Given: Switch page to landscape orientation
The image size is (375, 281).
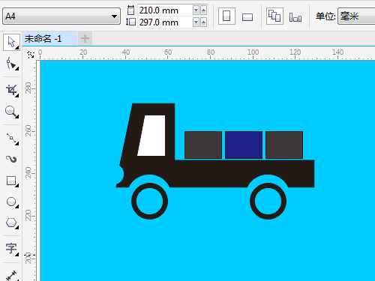Looking at the screenshot, I should click(247, 16).
